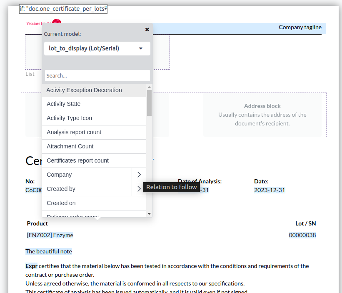Click the Company tagline text

[x=300, y=27]
